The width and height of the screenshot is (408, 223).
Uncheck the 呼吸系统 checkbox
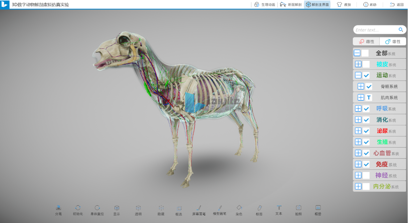(x=366, y=109)
